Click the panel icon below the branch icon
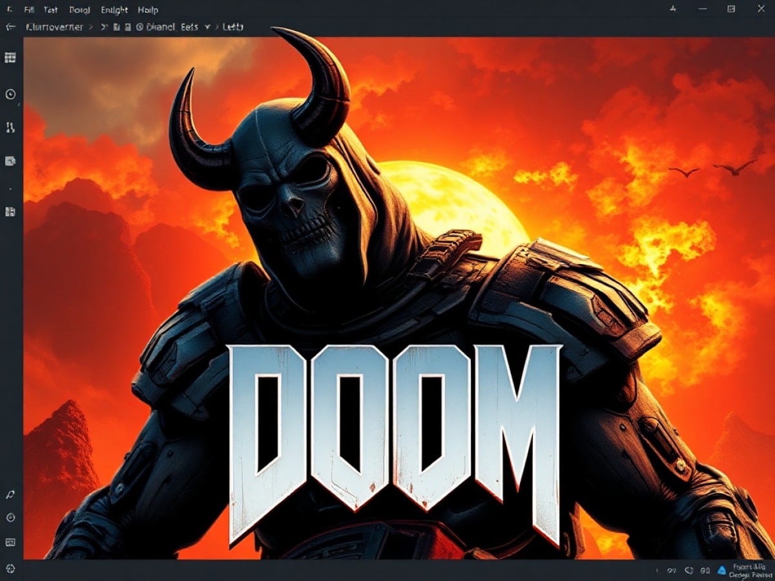The height and width of the screenshot is (581, 775). coord(10,161)
